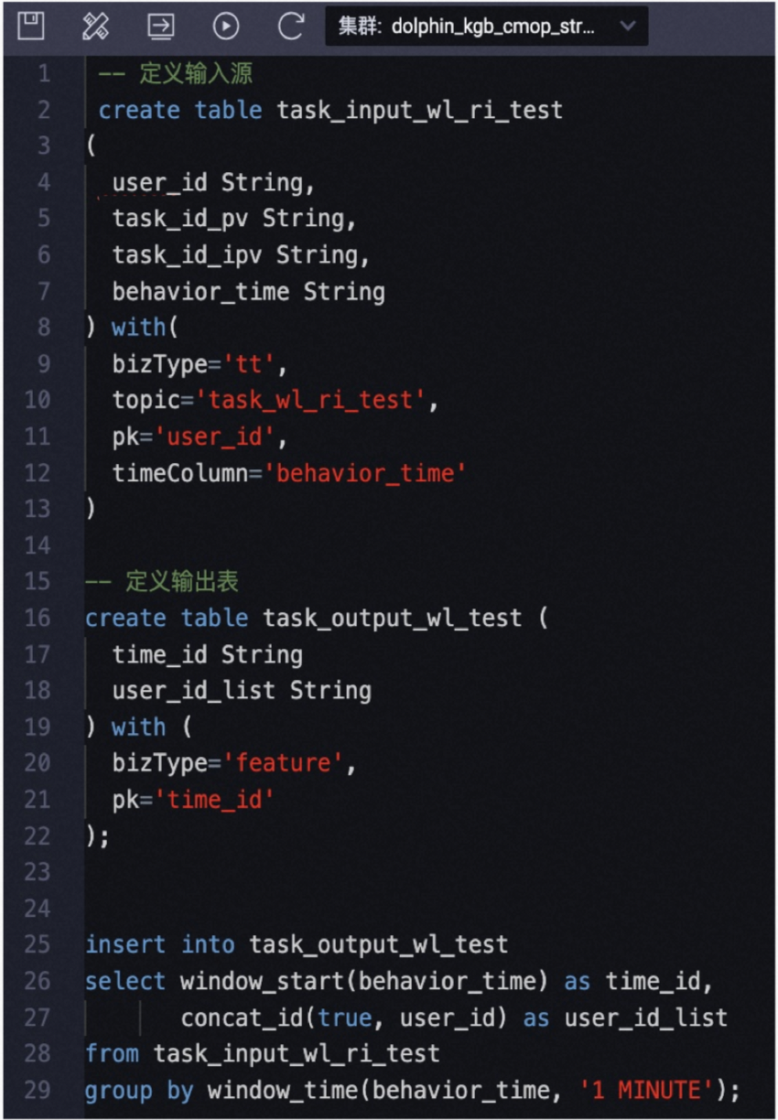Click on 'task_input_wl_ri_test' in the create table line
This screenshot has height=1120, width=778.
419,111
